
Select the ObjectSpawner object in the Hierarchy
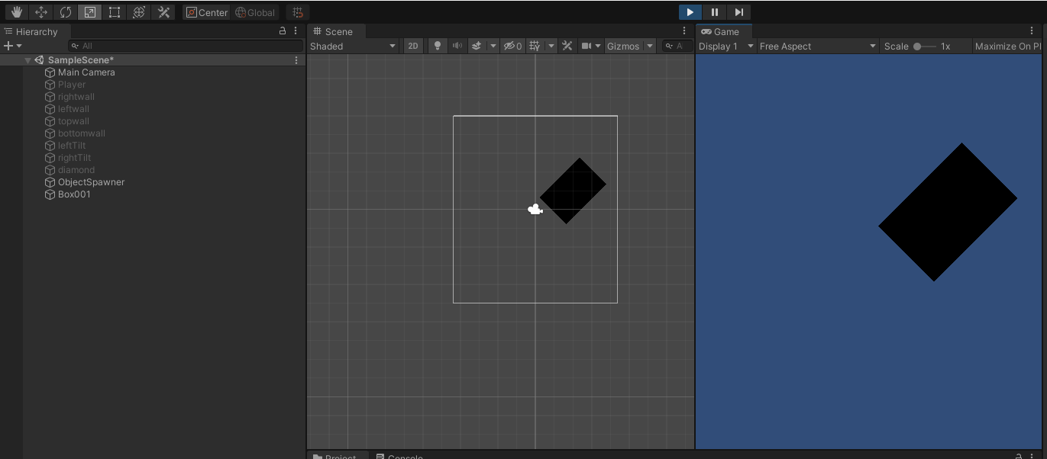pyautogui.click(x=92, y=182)
